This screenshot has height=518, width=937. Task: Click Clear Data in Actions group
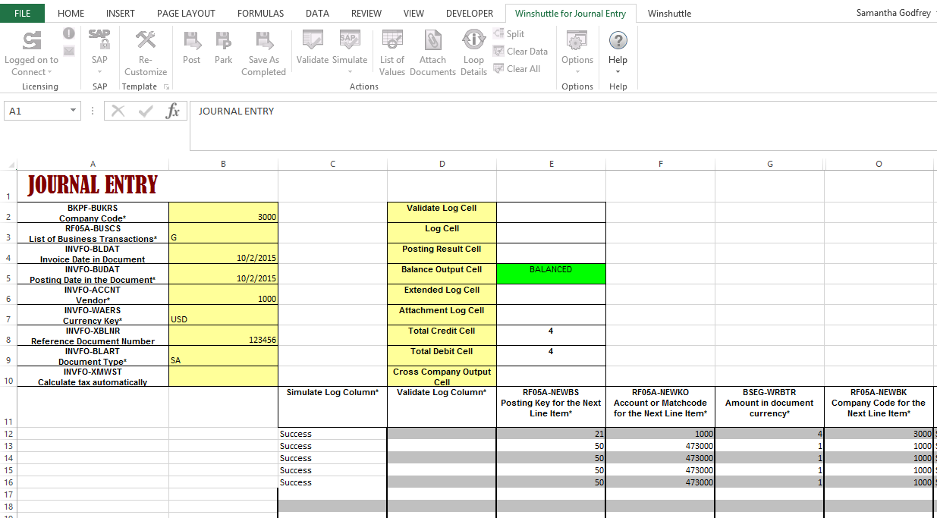click(x=520, y=52)
